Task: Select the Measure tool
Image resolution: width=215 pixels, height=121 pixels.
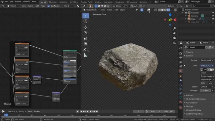Action: (x=85, y=55)
